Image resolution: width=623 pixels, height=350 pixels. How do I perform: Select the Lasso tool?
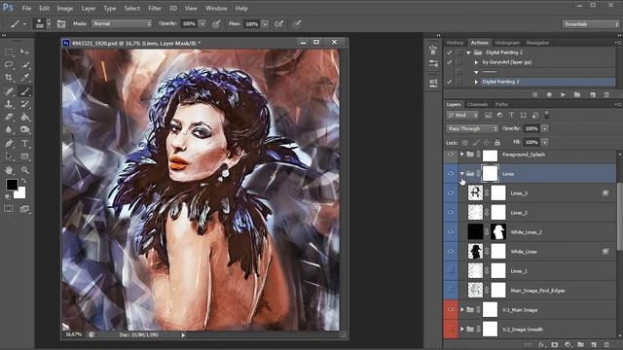(9, 65)
